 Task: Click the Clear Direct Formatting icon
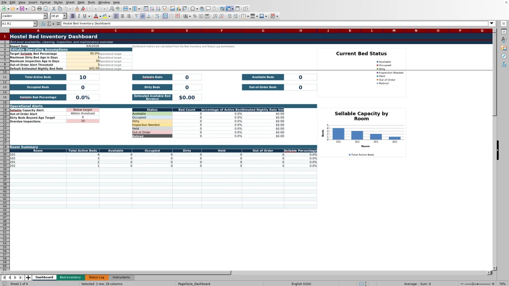coord(83,8)
